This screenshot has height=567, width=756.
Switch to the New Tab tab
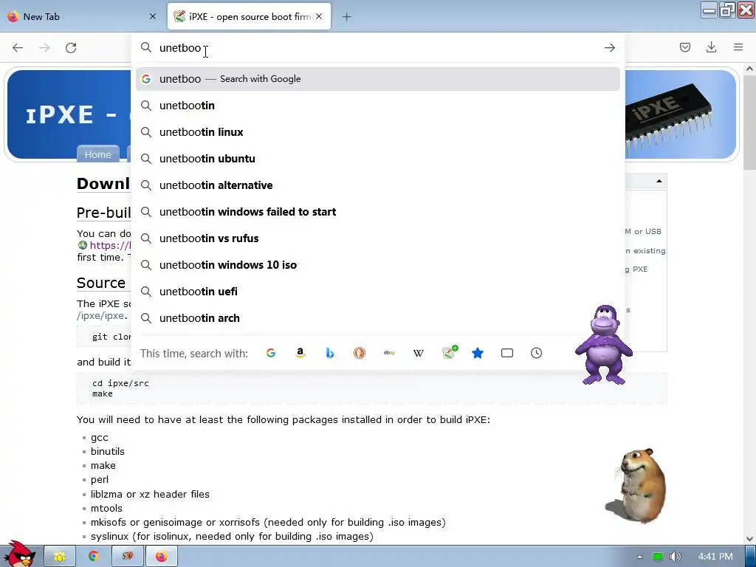(x=82, y=16)
